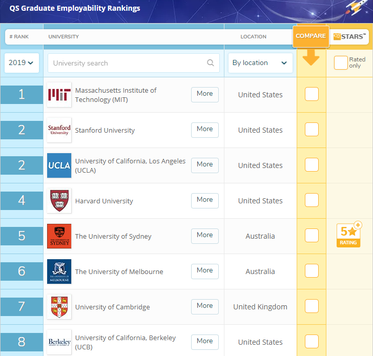Click the University of Cambridge crest
Image resolution: width=373 pixels, height=356 pixels.
tap(59, 307)
